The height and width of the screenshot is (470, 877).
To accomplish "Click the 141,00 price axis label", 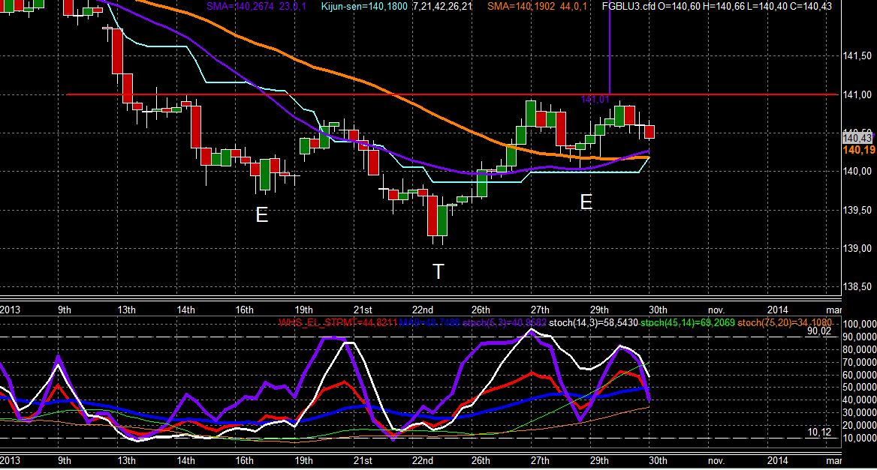I will point(856,94).
